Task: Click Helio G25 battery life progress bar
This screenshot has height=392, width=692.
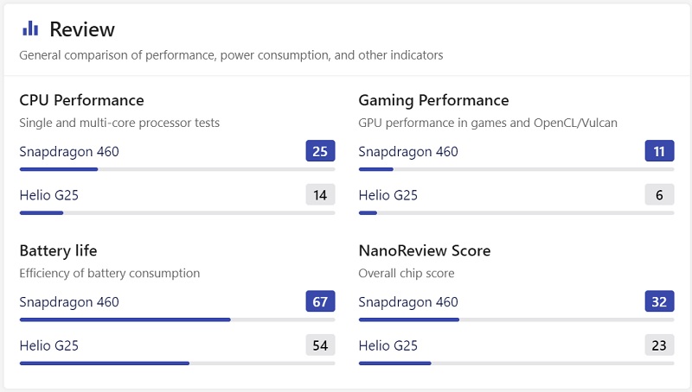Action: click(x=177, y=363)
